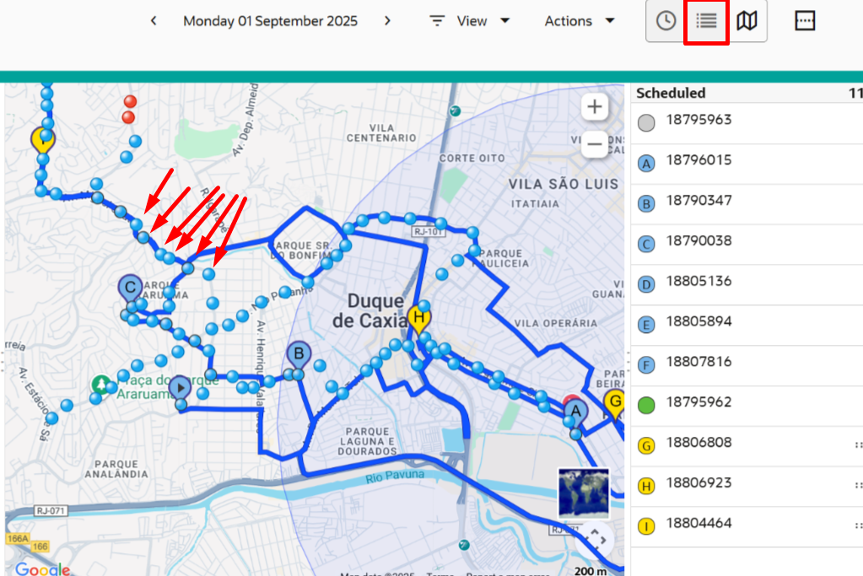Go to previous day arrow

154,21
